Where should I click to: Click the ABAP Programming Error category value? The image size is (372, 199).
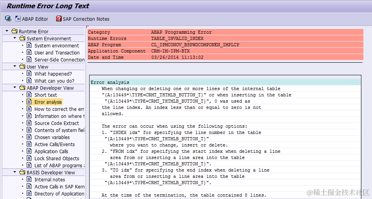[181, 32]
